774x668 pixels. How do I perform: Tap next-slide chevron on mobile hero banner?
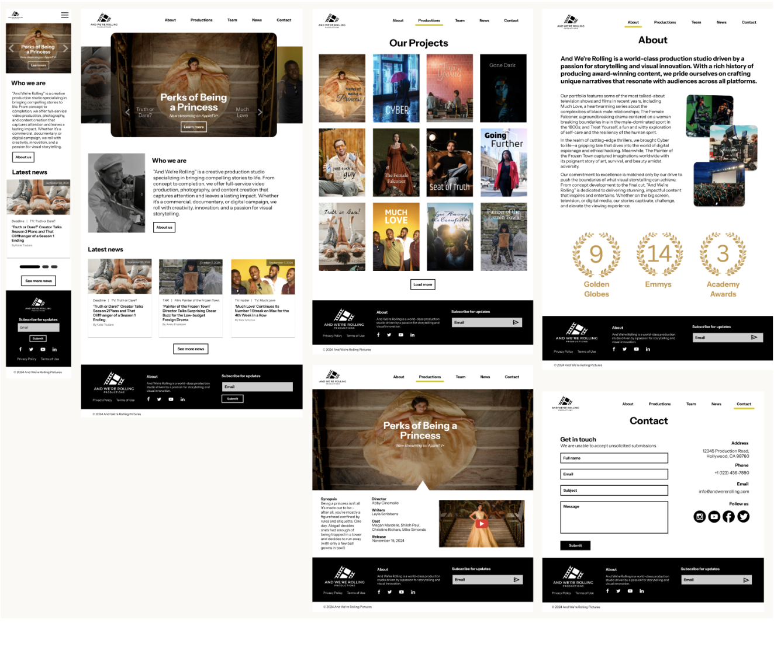65,48
